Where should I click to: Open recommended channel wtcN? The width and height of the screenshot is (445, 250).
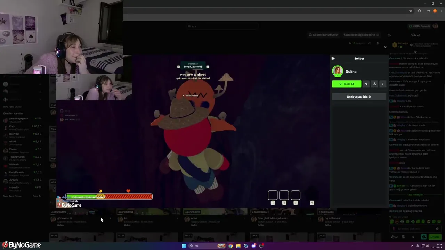point(22,143)
